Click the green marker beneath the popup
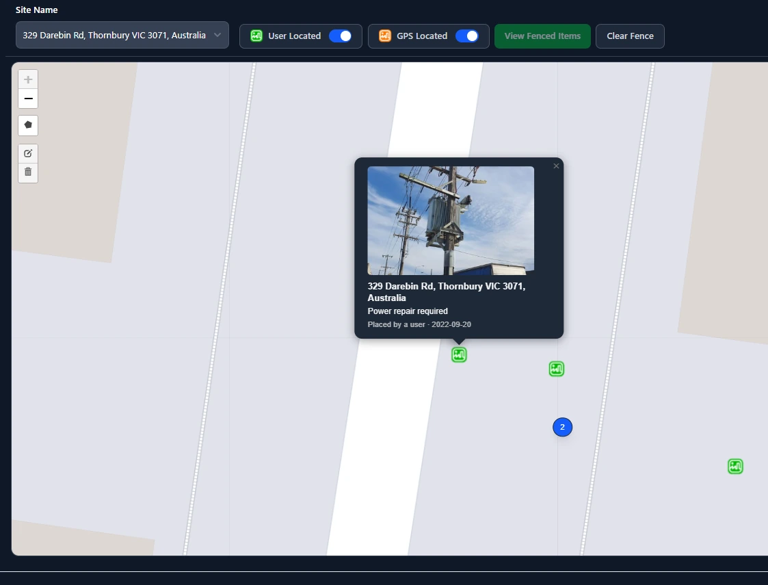The height and width of the screenshot is (585, 768). pyautogui.click(x=459, y=354)
